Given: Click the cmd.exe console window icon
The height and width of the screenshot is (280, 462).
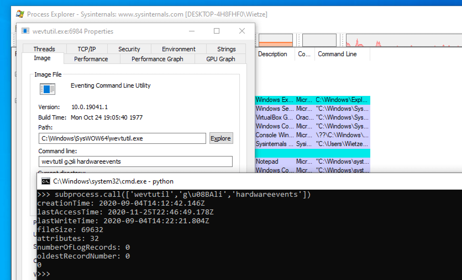Looking at the screenshot, I should point(46,181).
